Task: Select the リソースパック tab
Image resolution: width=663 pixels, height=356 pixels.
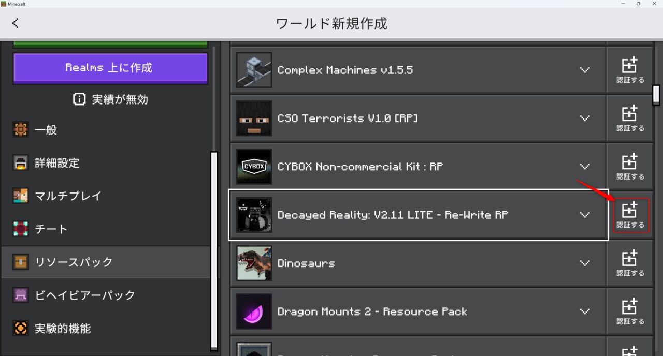Action: pos(106,262)
